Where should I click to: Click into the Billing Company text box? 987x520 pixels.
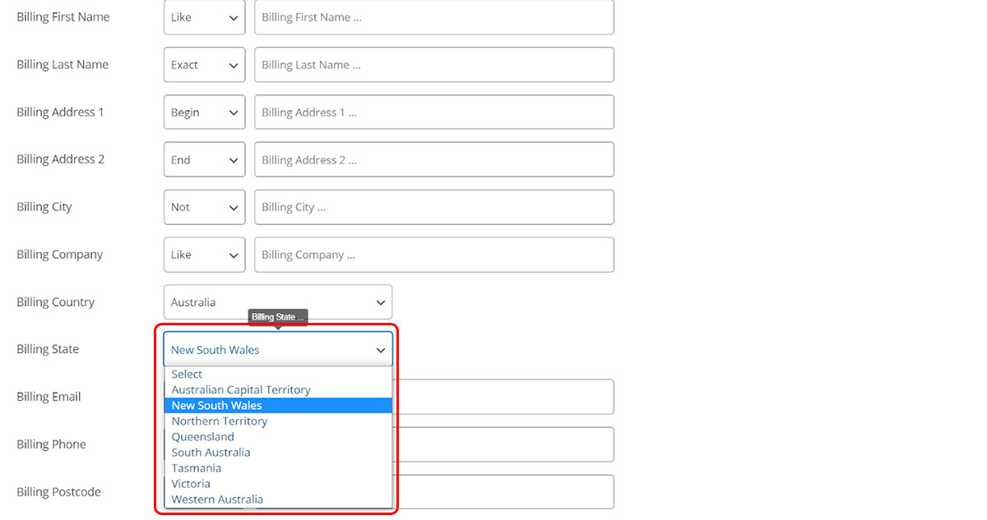[x=433, y=255]
